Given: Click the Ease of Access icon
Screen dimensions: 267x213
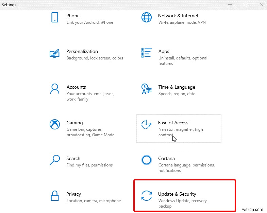Looking at the screenshot, I should tap(147, 124).
